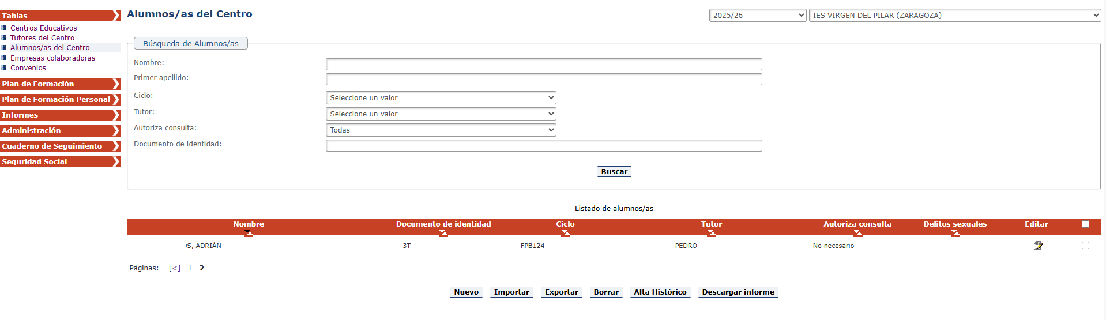
Task: Click the sort arrows under Nombre column
Action: 249,233
